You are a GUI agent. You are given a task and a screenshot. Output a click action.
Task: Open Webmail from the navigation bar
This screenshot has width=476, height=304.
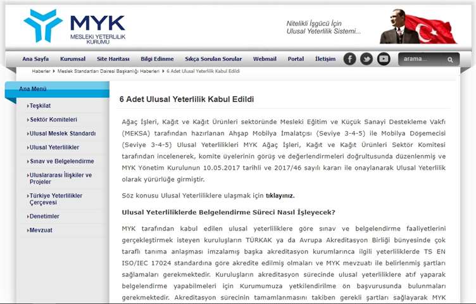265,59
